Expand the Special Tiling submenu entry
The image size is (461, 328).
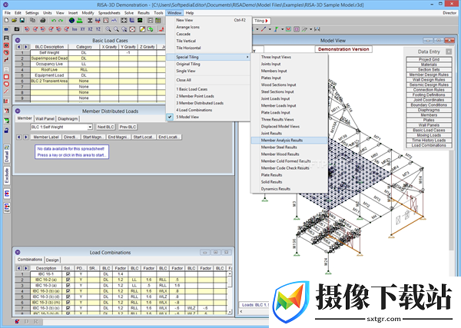[x=208, y=57]
